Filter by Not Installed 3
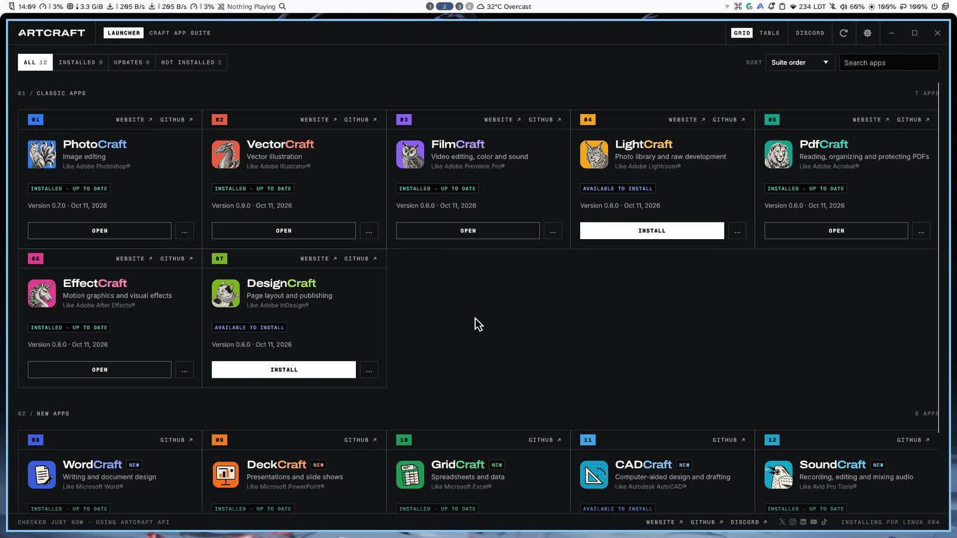The height and width of the screenshot is (538, 957). click(191, 62)
